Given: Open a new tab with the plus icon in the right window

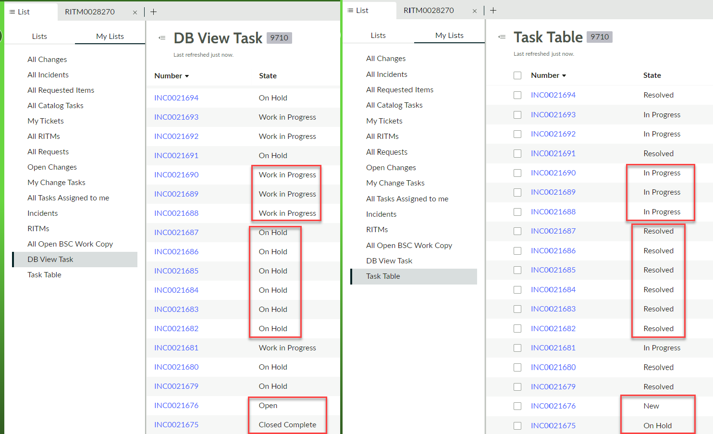Looking at the screenshot, I should pos(493,11).
